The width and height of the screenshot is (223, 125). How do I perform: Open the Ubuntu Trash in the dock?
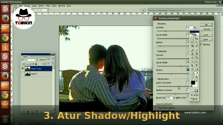coord(5,119)
